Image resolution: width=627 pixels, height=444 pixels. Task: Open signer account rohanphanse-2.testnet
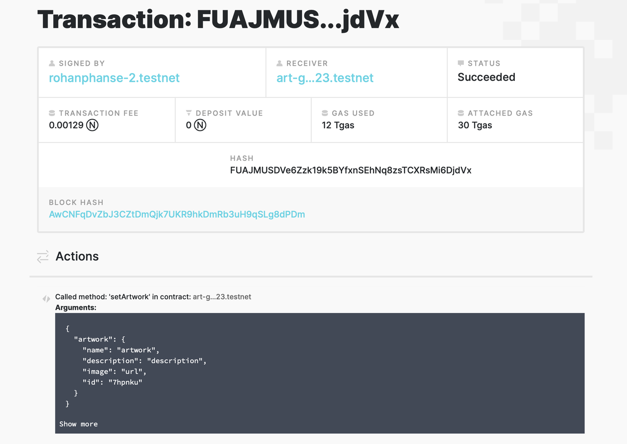pos(114,78)
